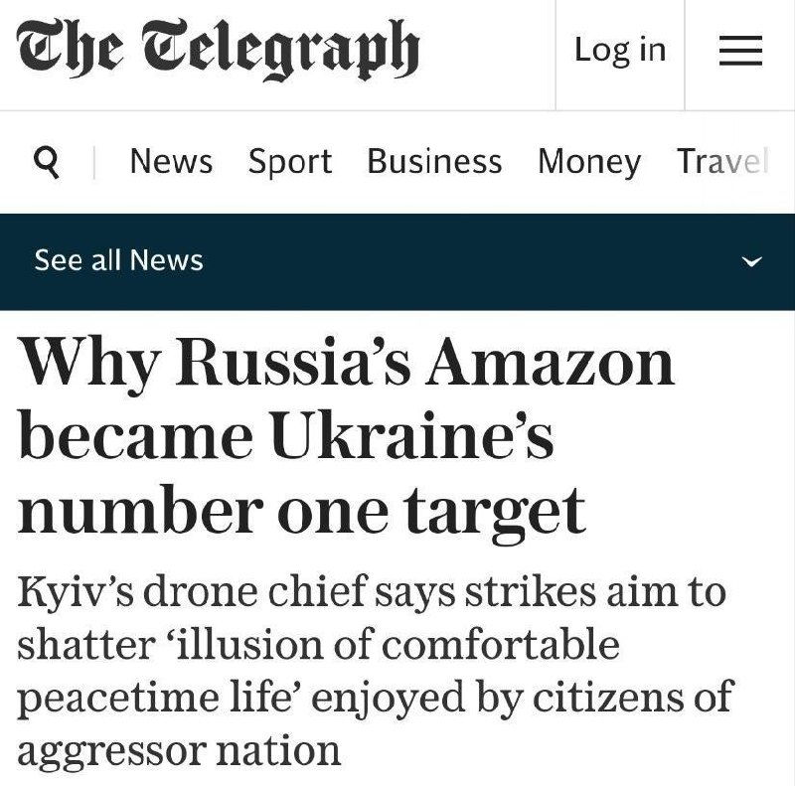Click "aggressor nation" in the subheading
Screen dimensions: 795x786
(x=179, y=752)
